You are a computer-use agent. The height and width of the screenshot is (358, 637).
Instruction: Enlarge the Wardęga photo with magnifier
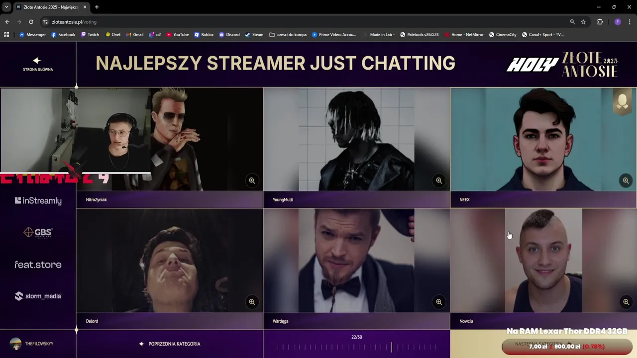[x=439, y=302]
